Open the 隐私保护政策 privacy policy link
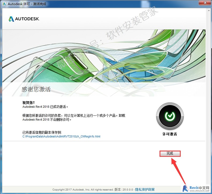 tap(145, 189)
